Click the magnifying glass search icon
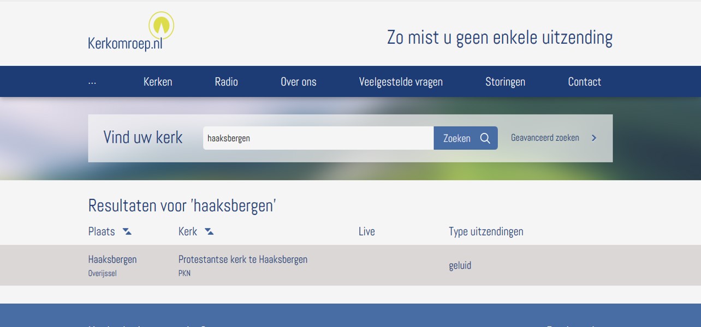This screenshot has height=327, width=701. pyautogui.click(x=485, y=138)
